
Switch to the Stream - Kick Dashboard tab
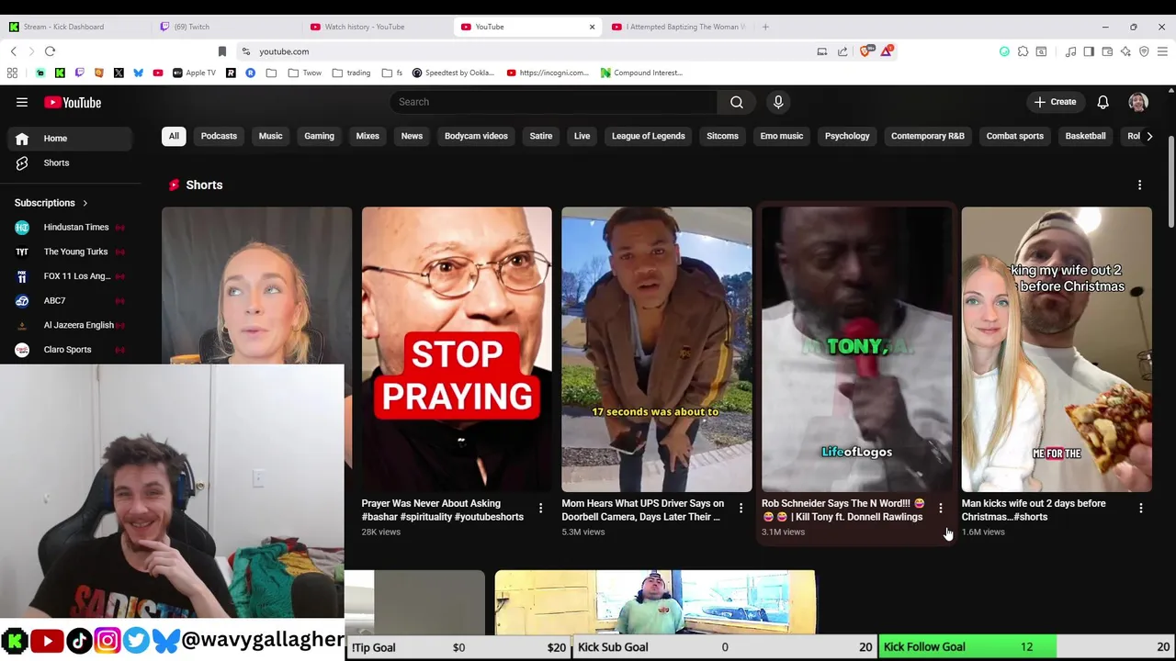(76, 27)
